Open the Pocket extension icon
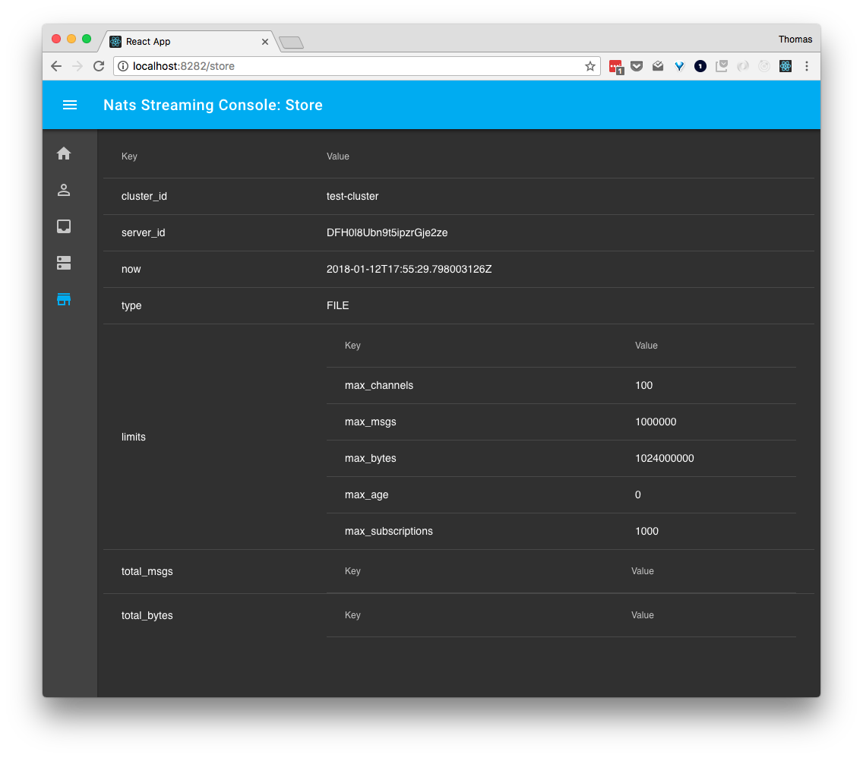863x758 pixels. 637,66
